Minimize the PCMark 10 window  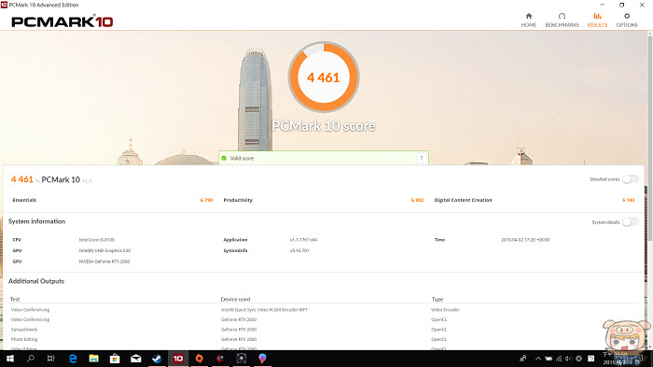coord(603,5)
